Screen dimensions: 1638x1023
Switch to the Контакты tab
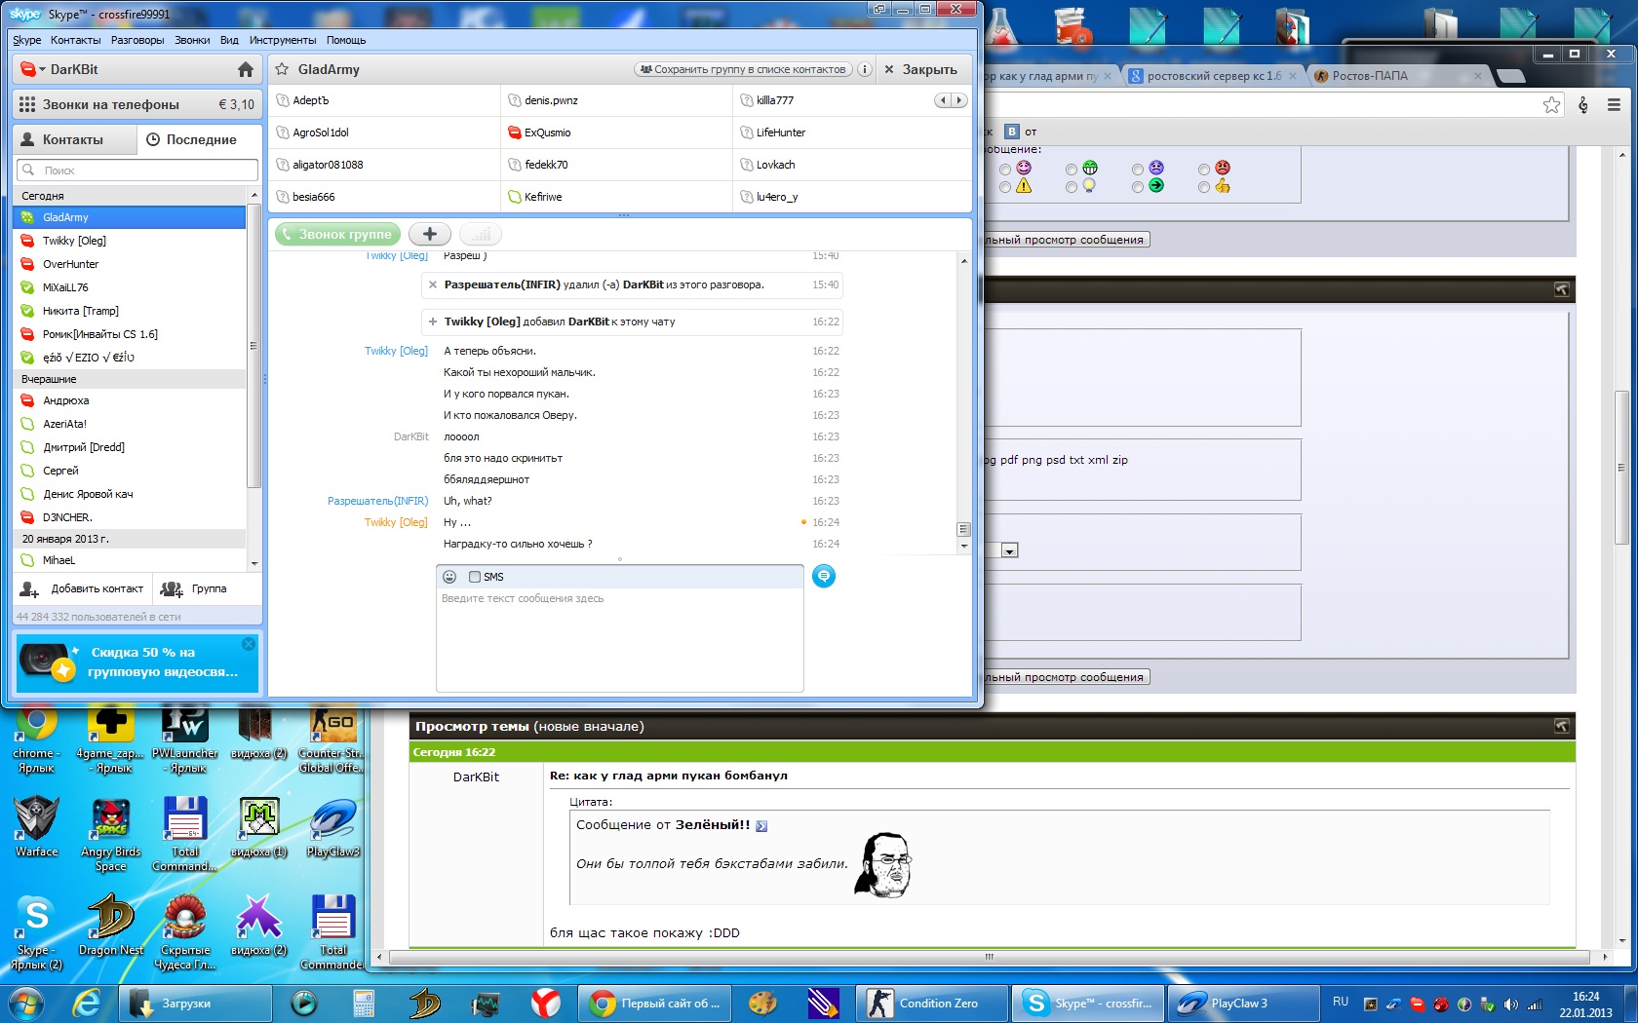click(x=74, y=139)
